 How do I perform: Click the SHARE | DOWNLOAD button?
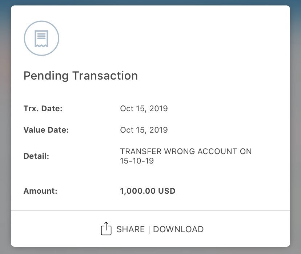152,229
